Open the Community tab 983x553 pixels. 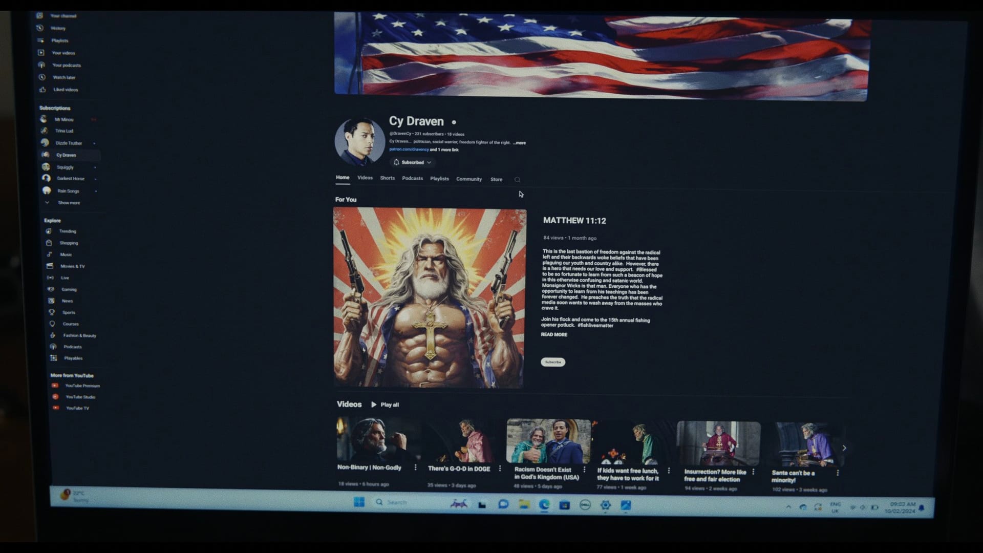click(469, 179)
